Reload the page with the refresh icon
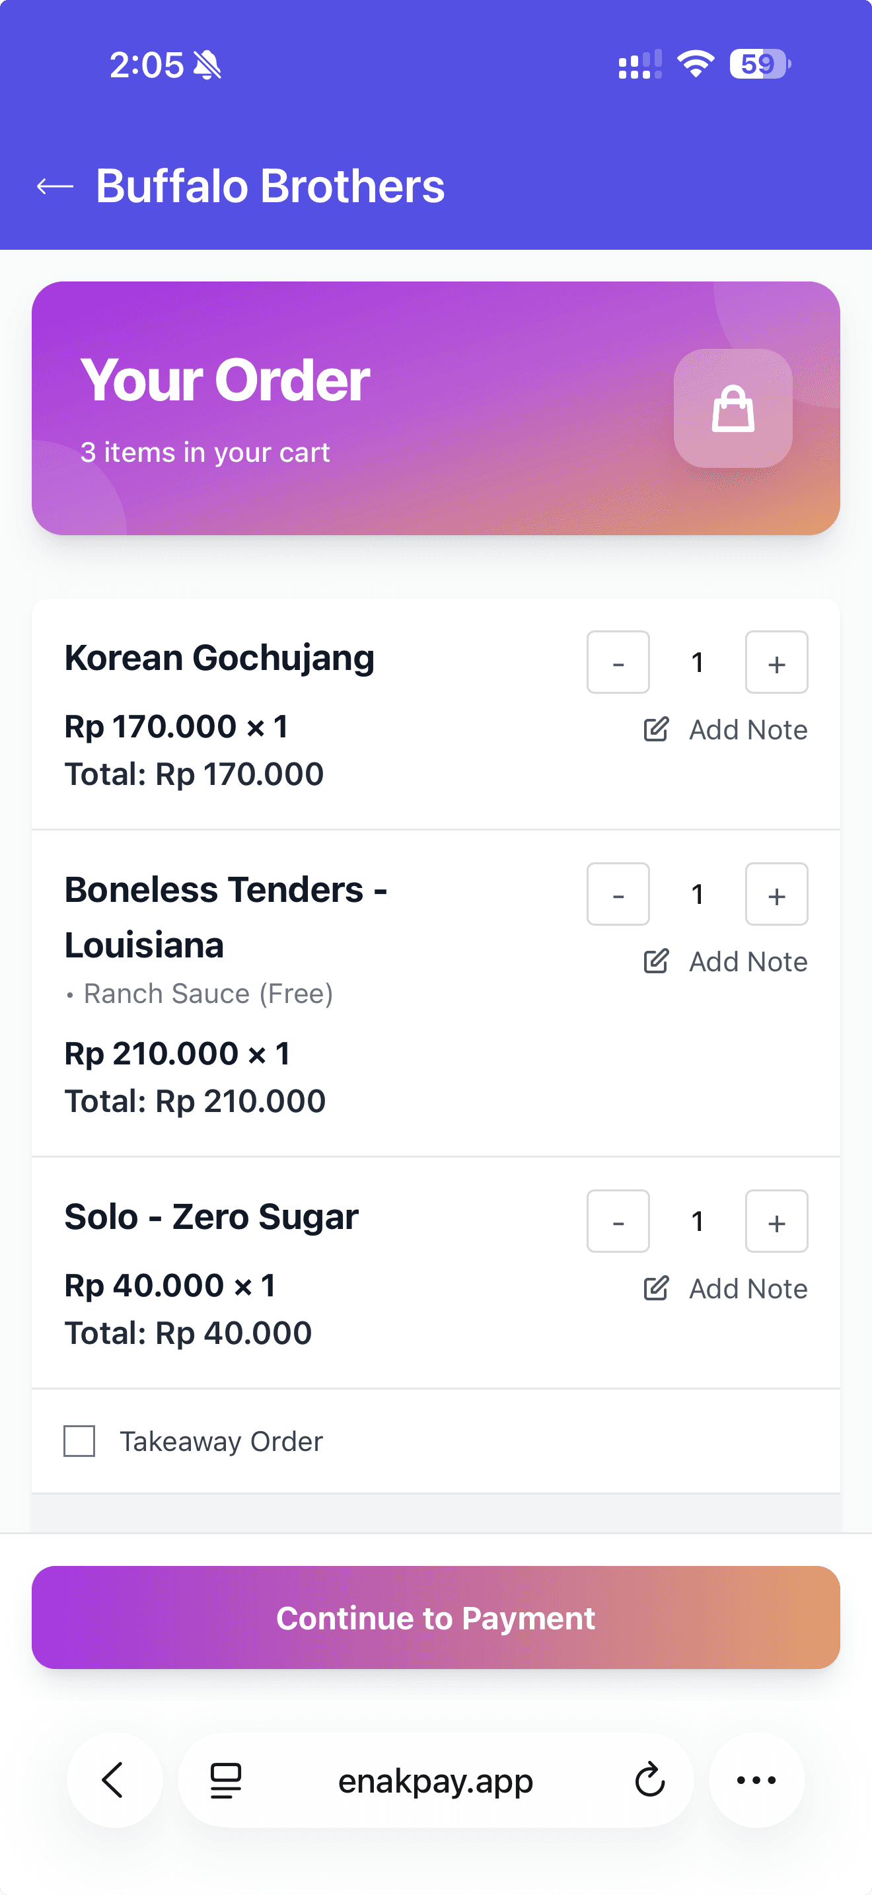Image resolution: width=872 pixels, height=1895 pixels. (x=649, y=1780)
